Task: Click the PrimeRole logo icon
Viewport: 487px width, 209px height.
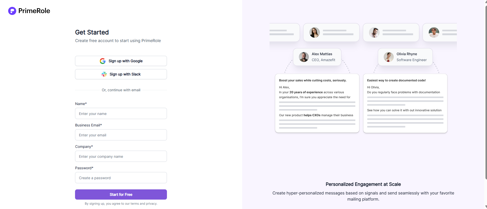Action: pyautogui.click(x=12, y=11)
